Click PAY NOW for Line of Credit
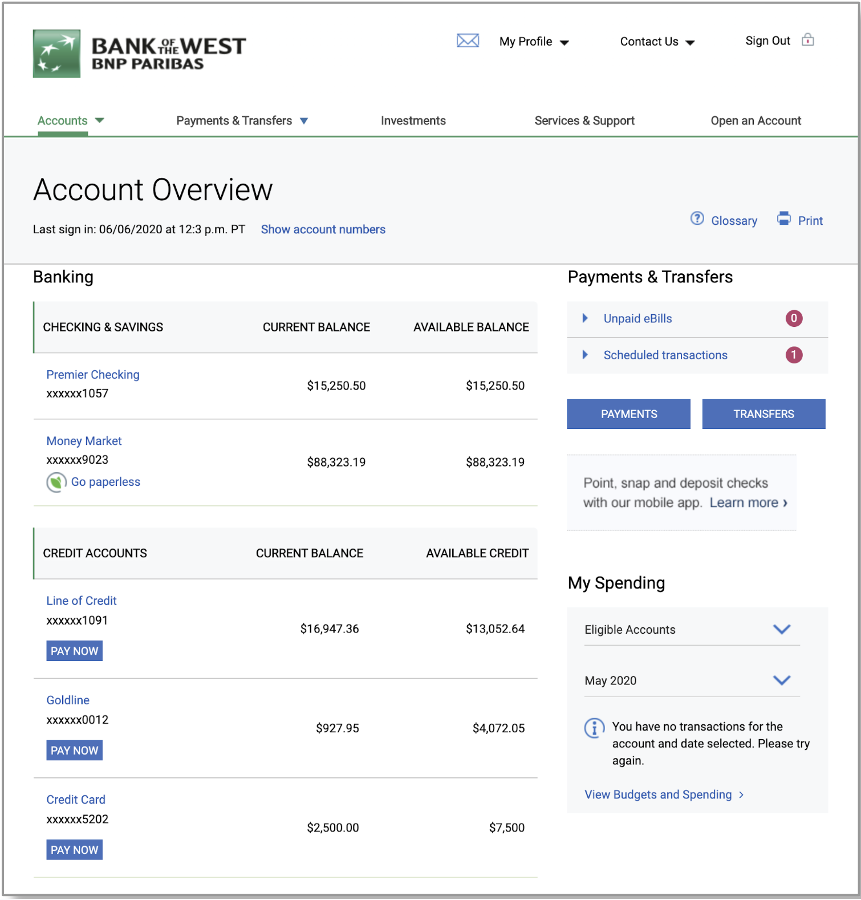 click(x=74, y=651)
